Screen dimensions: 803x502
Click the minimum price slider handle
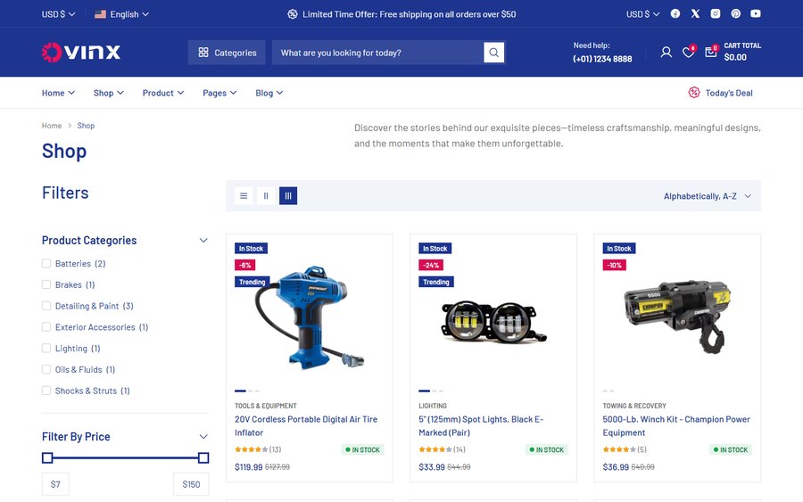(47, 457)
